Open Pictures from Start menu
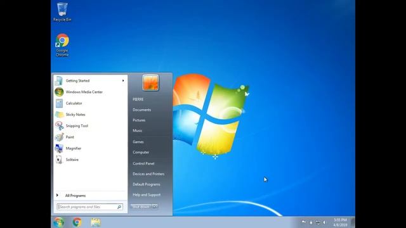The image size is (406, 228). (x=139, y=120)
